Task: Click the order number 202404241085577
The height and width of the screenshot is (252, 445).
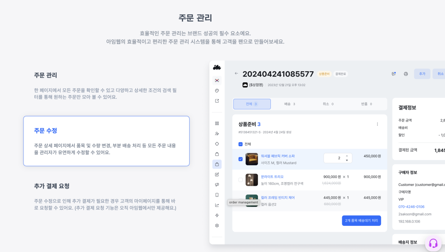Action: [x=278, y=74]
